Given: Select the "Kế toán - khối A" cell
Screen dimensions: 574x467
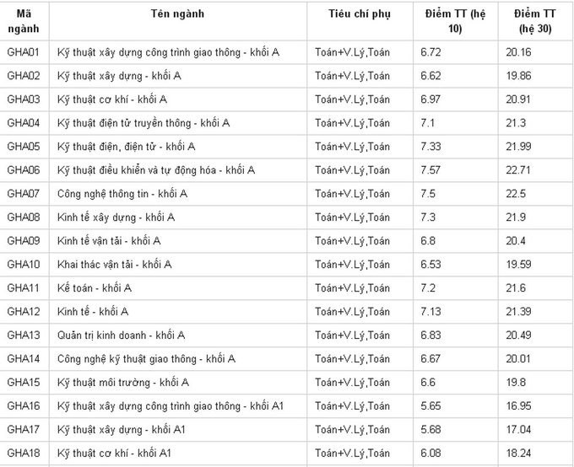Looking at the screenshot, I should (x=95, y=288).
